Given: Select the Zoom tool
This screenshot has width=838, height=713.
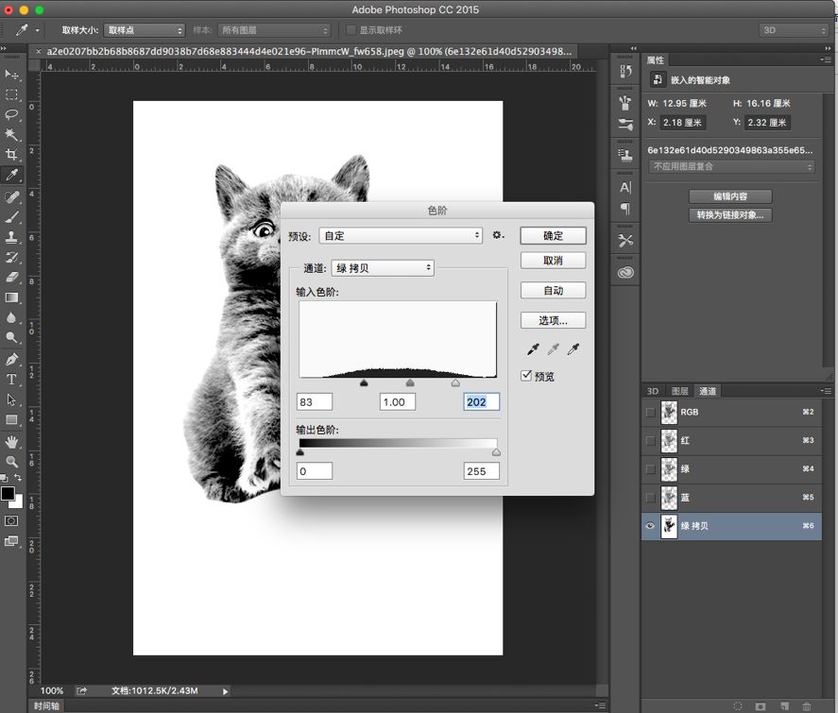Looking at the screenshot, I should [x=11, y=462].
